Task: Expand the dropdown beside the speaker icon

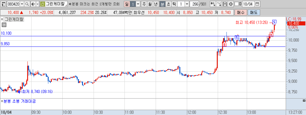Action: pos(38,4)
